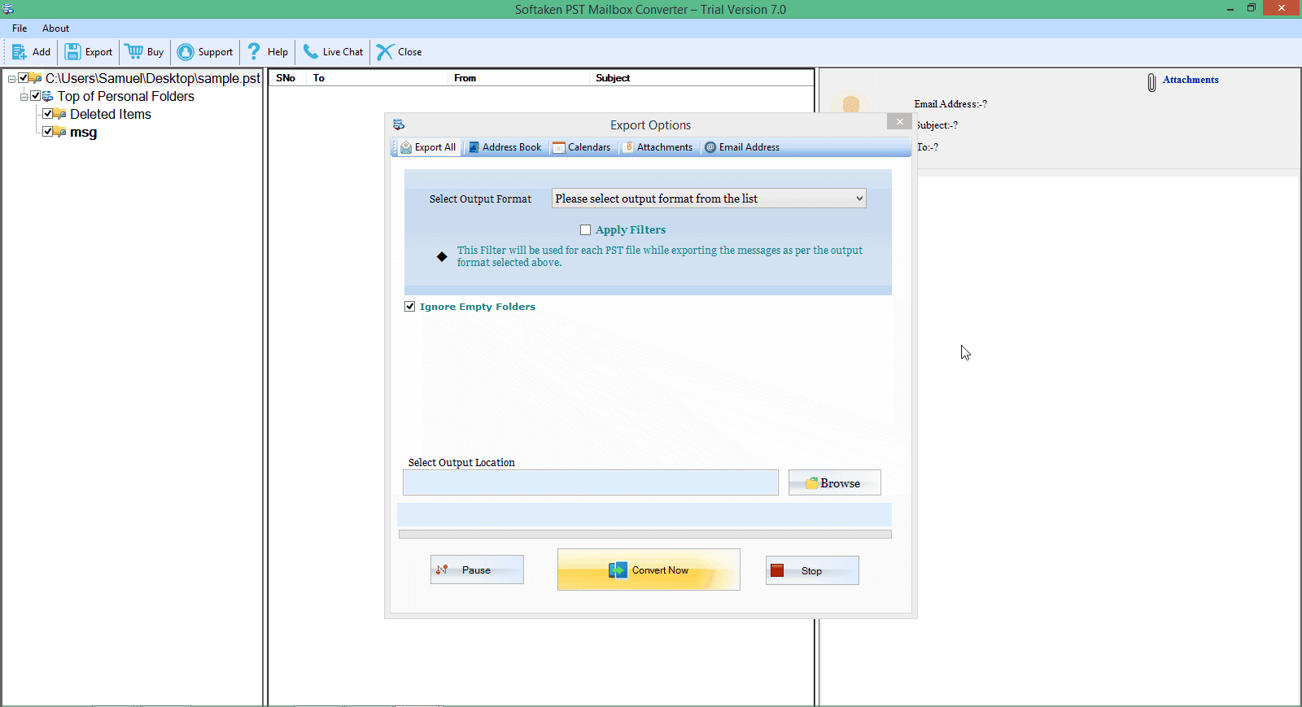Click the Deleted Items folder icon
The height and width of the screenshot is (707, 1302).
60,114
